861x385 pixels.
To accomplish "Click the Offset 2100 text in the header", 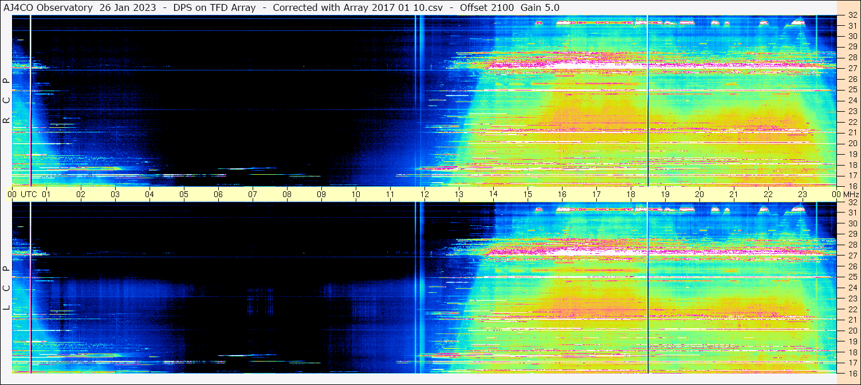I will [486, 7].
